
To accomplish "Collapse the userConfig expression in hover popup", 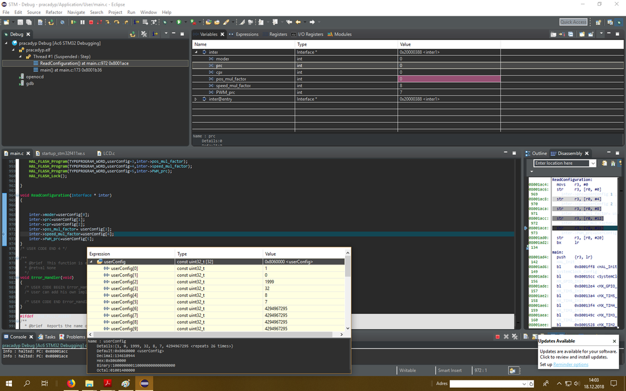I will (91, 261).
